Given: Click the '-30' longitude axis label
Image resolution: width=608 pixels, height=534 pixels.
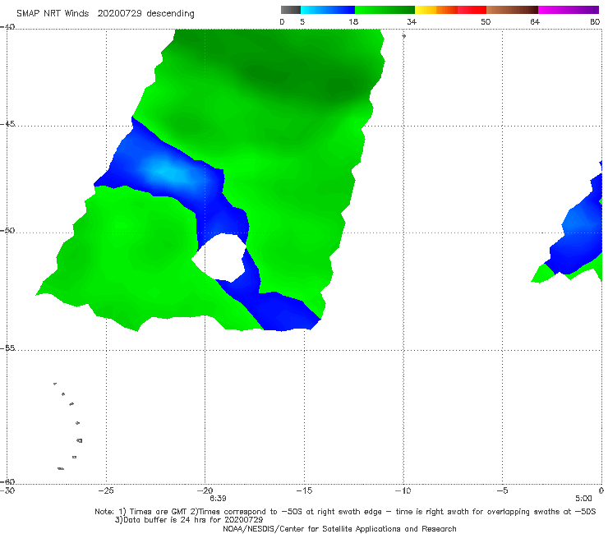Looking at the screenshot, I should 7,490.
